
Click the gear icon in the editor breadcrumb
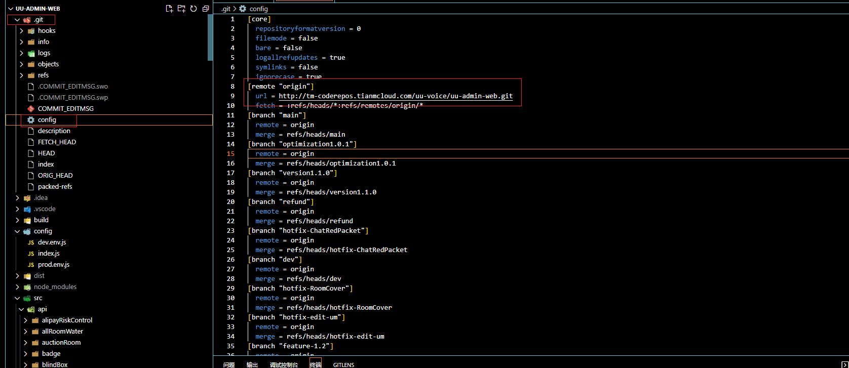243,9
